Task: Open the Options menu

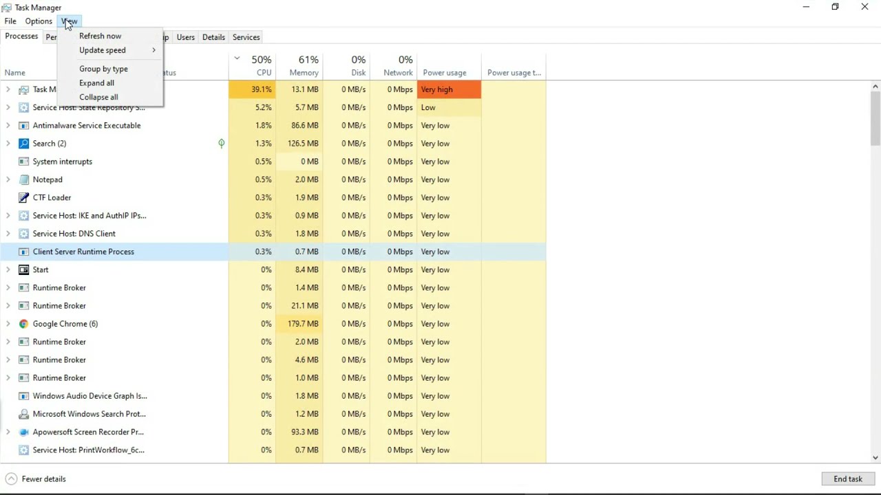Action: coord(39,21)
